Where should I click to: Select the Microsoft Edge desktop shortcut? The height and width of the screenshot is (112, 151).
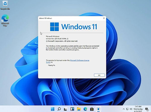point(5,20)
